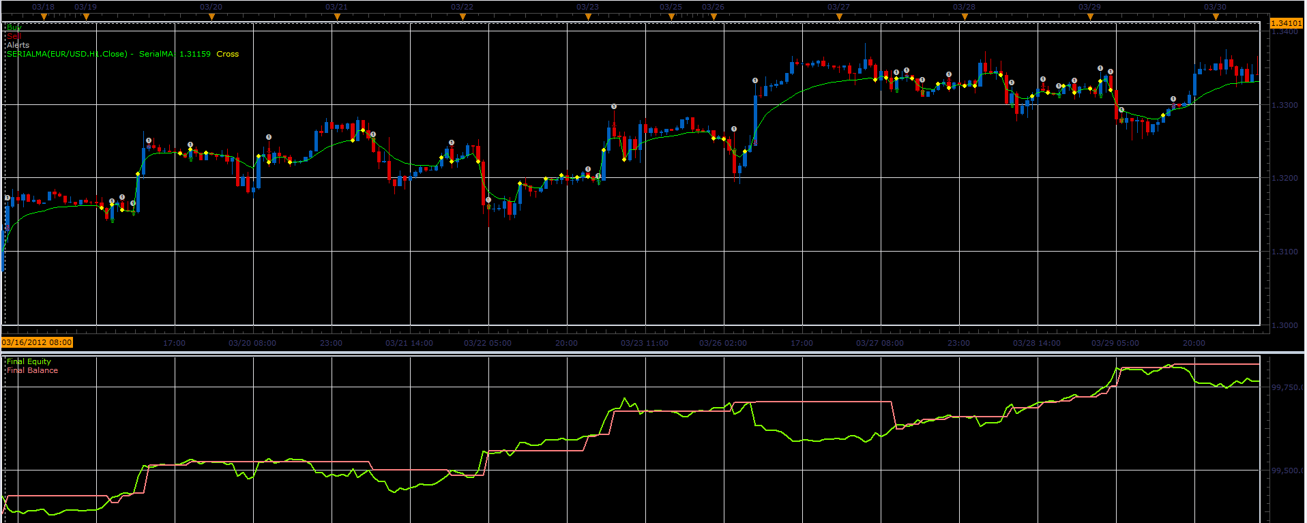Click the 1.3100 price axis label
This screenshot has height=523, width=1307.
point(1285,252)
